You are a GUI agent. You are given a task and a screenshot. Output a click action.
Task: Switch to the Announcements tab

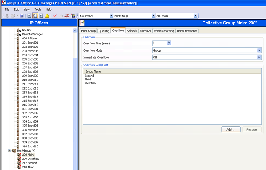click(187, 31)
